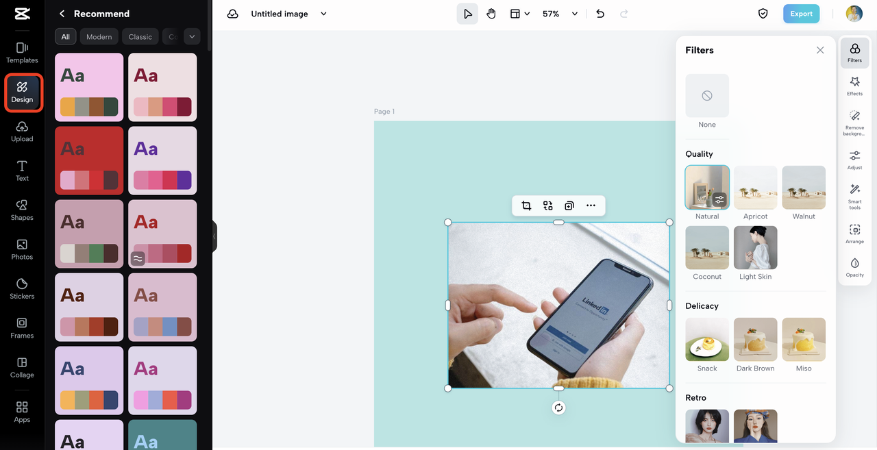Click the Untitled image title text
The width and height of the screenshot is (877, 450).
(280, 14)
